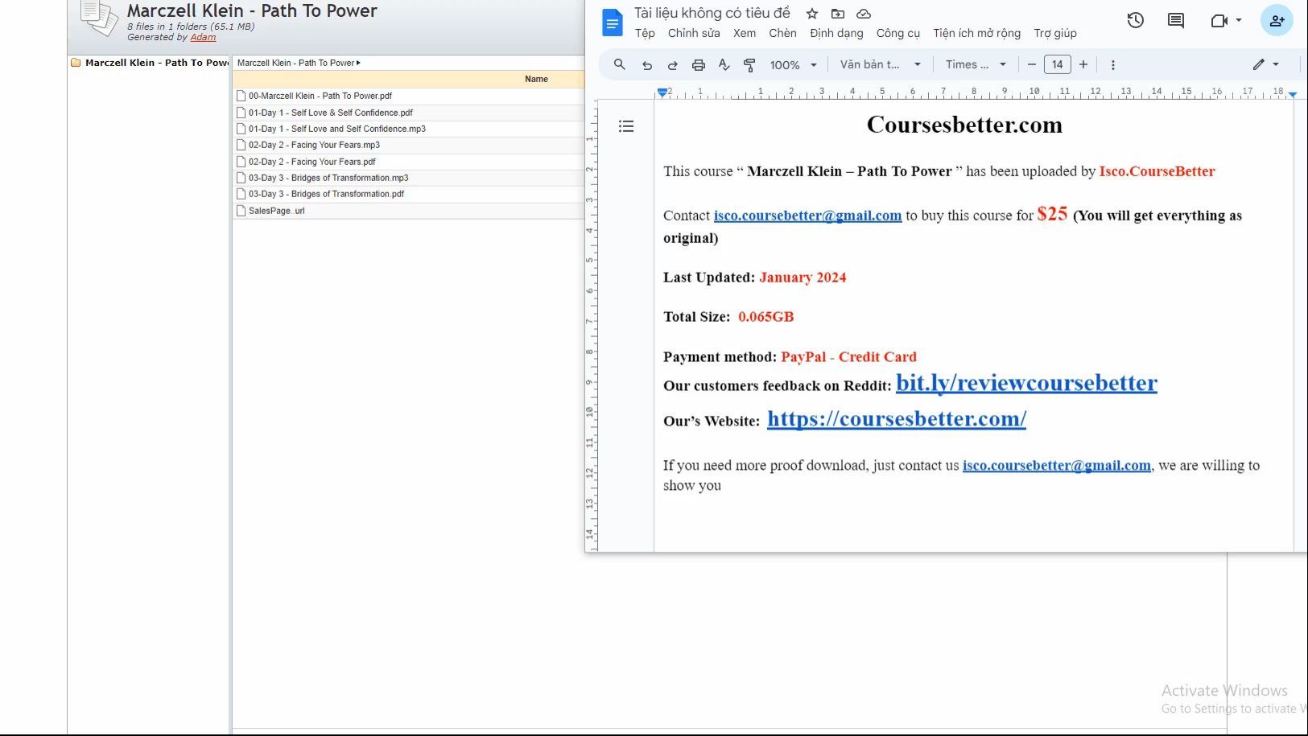Click the redo arrow icon

[x=673, y=65]
